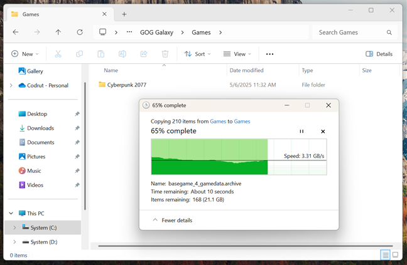Expand Codrut - Personal tree node
The width and height of the screenshot is (407, 265).
coord(11,85)
